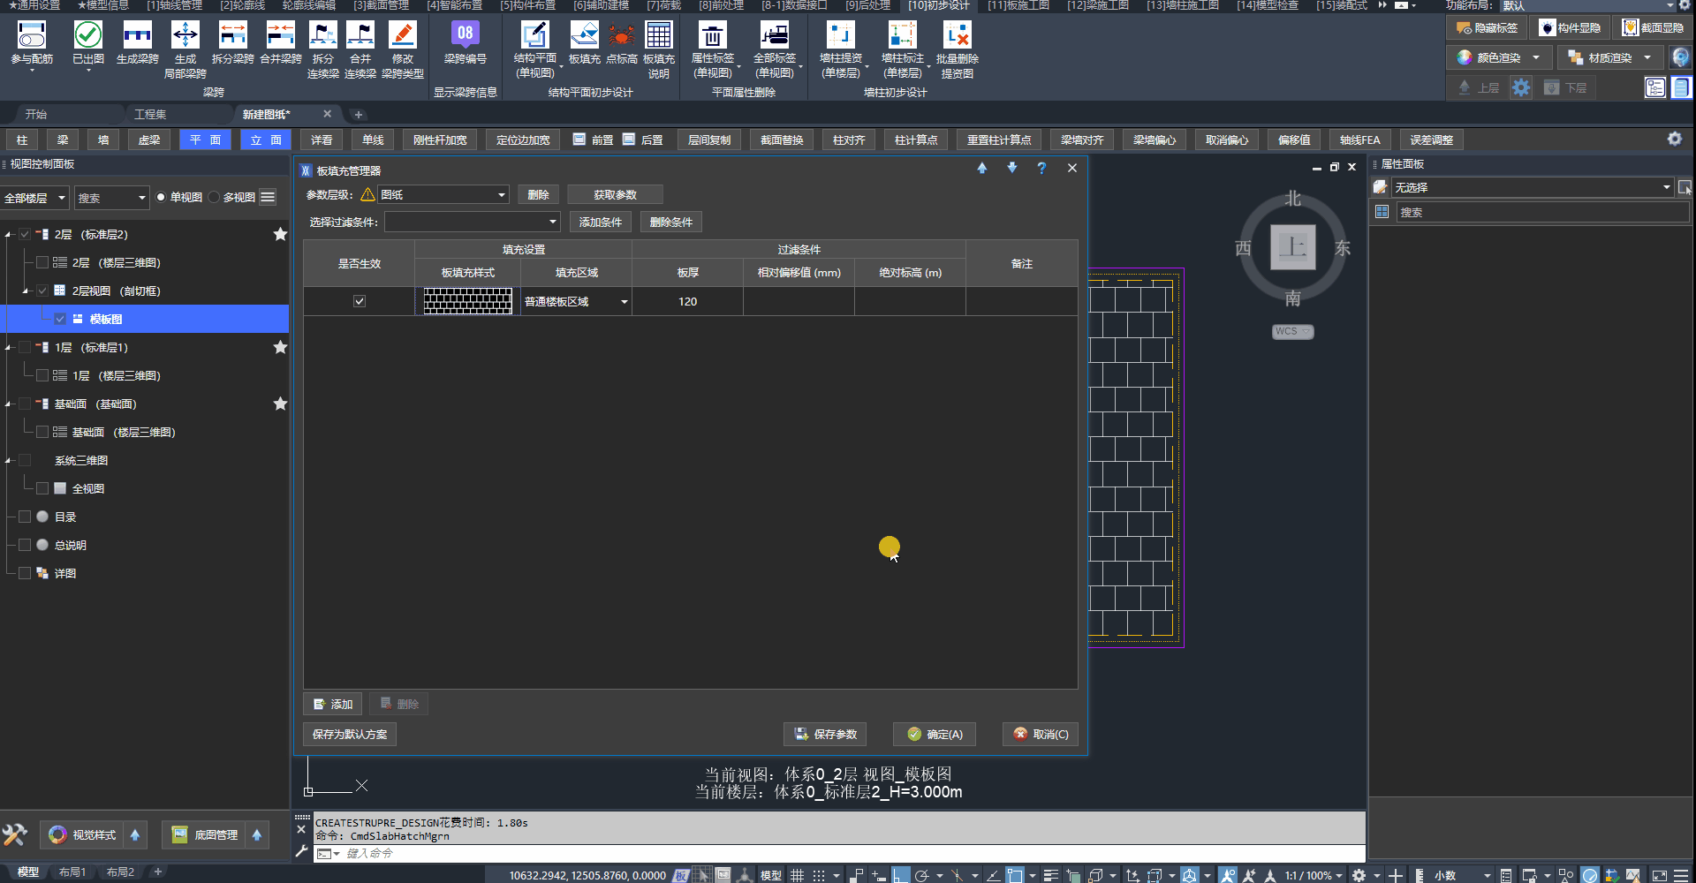Select the 多视图 radio button
1696x883 pixels.
215,198
